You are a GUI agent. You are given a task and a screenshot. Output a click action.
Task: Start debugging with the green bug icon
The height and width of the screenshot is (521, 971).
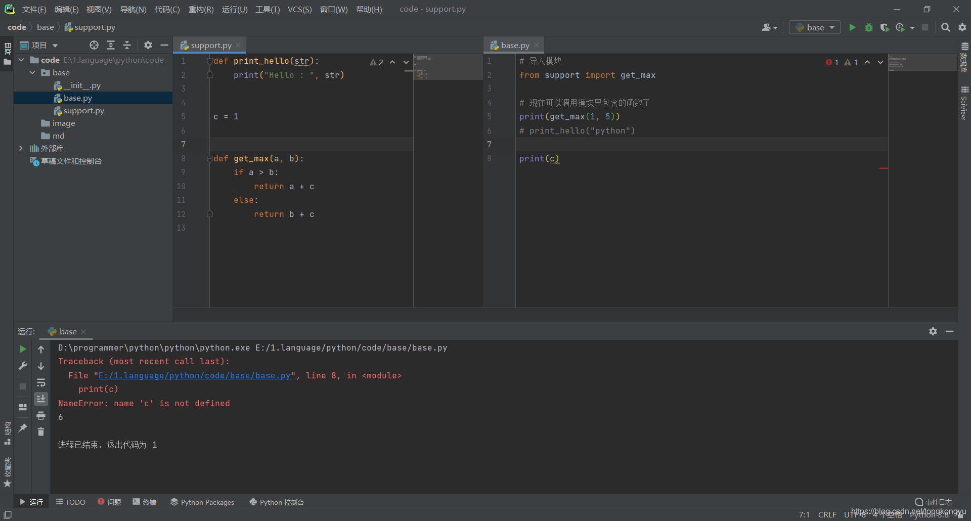[869, 27]
